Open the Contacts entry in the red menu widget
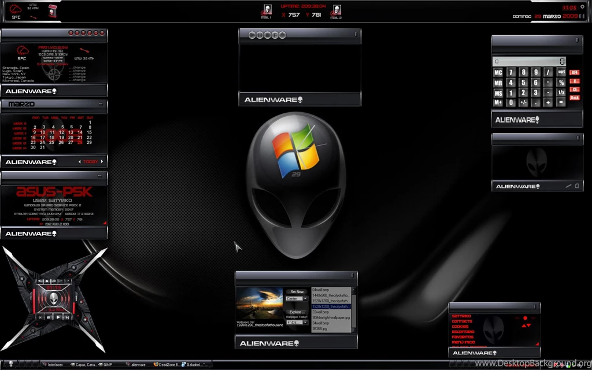This screenshot has width=592, height=370. [x=462, y=321]
